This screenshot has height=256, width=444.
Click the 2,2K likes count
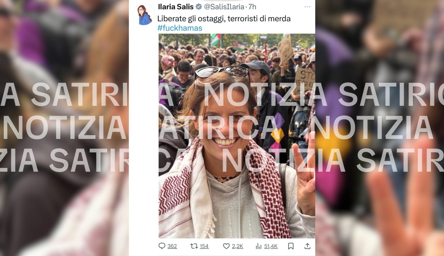click(x=237, y=246)
